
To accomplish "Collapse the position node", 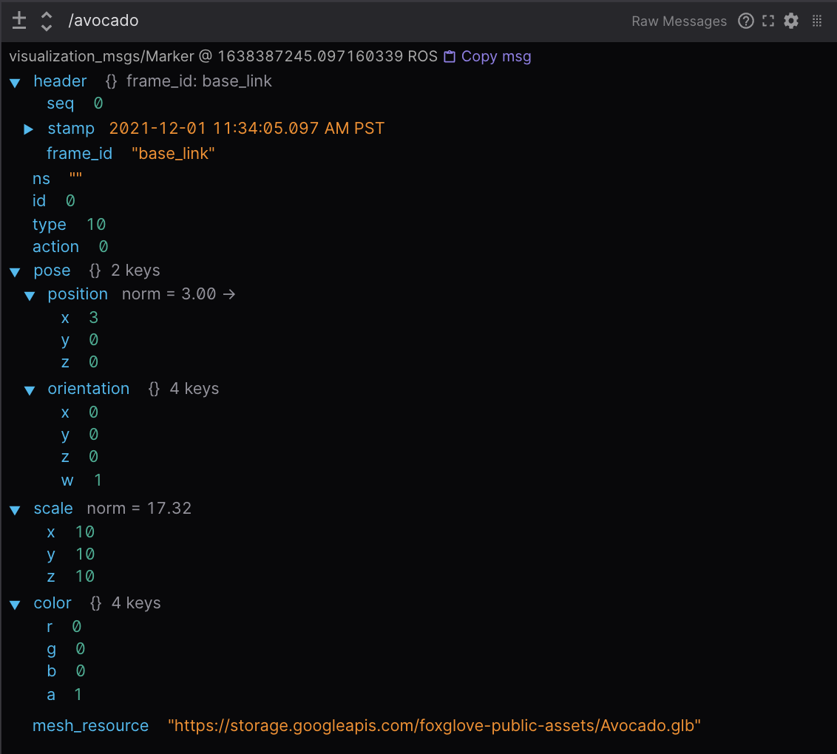I will coord(30,296).
